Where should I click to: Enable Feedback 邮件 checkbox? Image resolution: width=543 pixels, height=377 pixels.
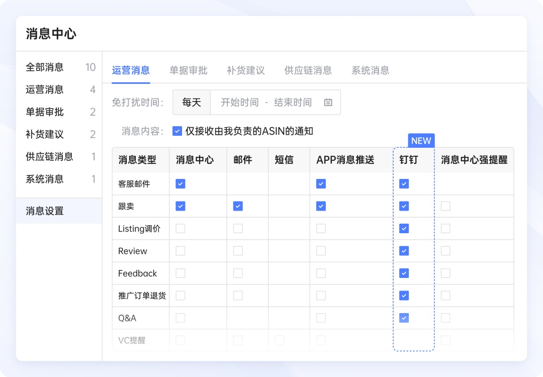[x=238, y=273]
